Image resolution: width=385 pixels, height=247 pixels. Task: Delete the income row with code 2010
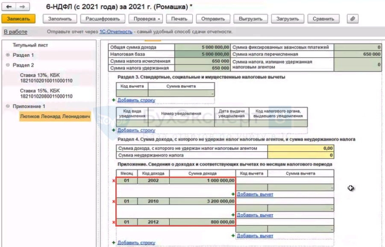114,201
